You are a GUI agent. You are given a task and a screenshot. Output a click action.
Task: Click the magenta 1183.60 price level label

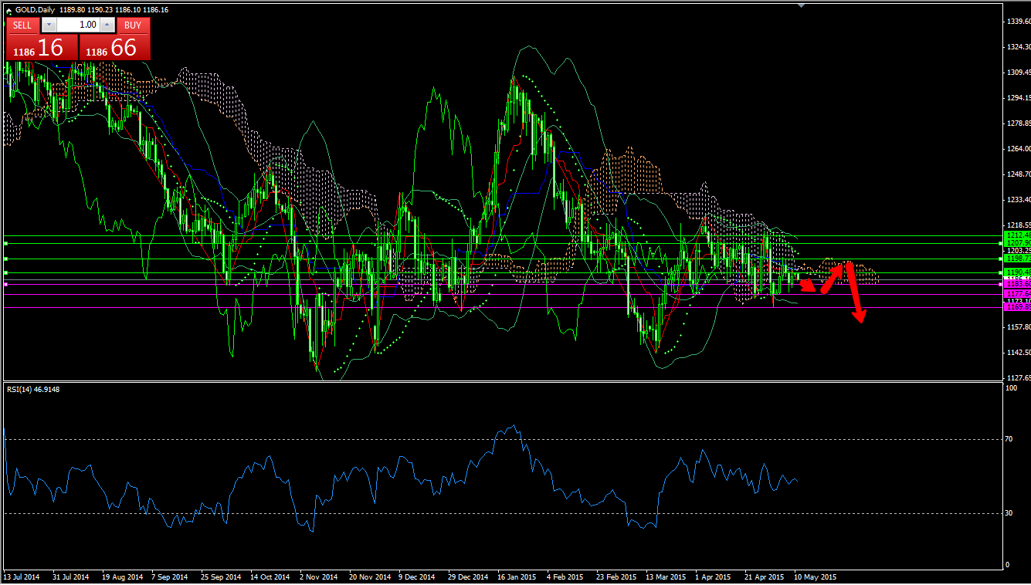[x=1016, y=284]
